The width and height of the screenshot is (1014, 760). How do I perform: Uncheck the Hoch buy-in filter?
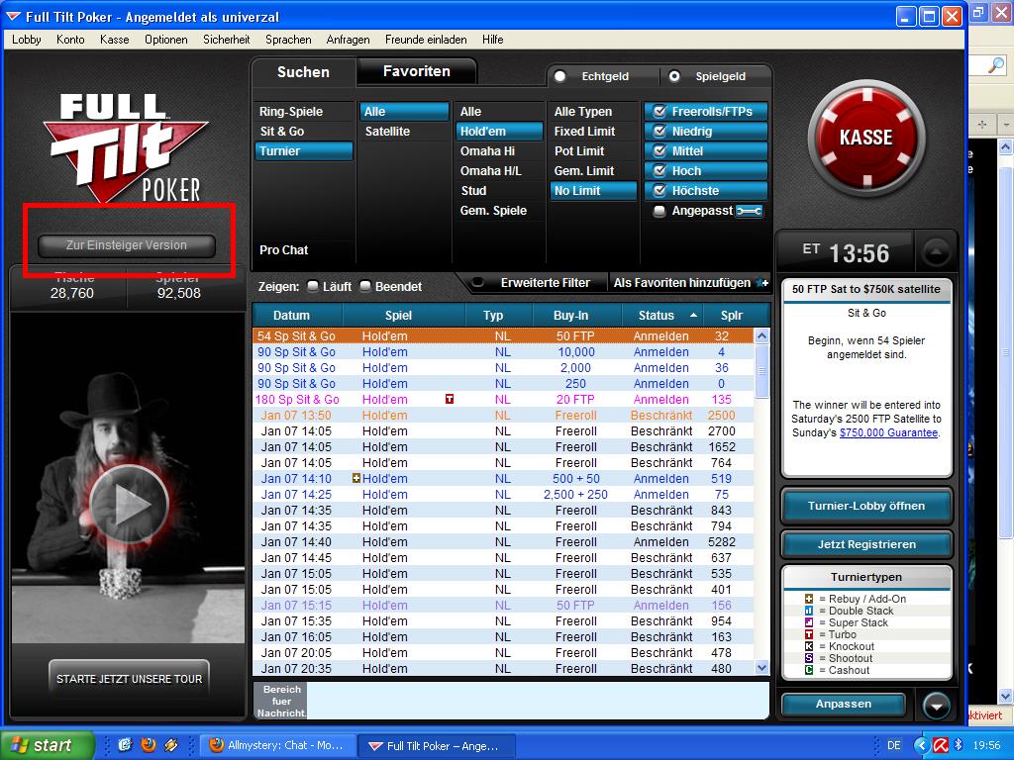click(x=659, y=170)
